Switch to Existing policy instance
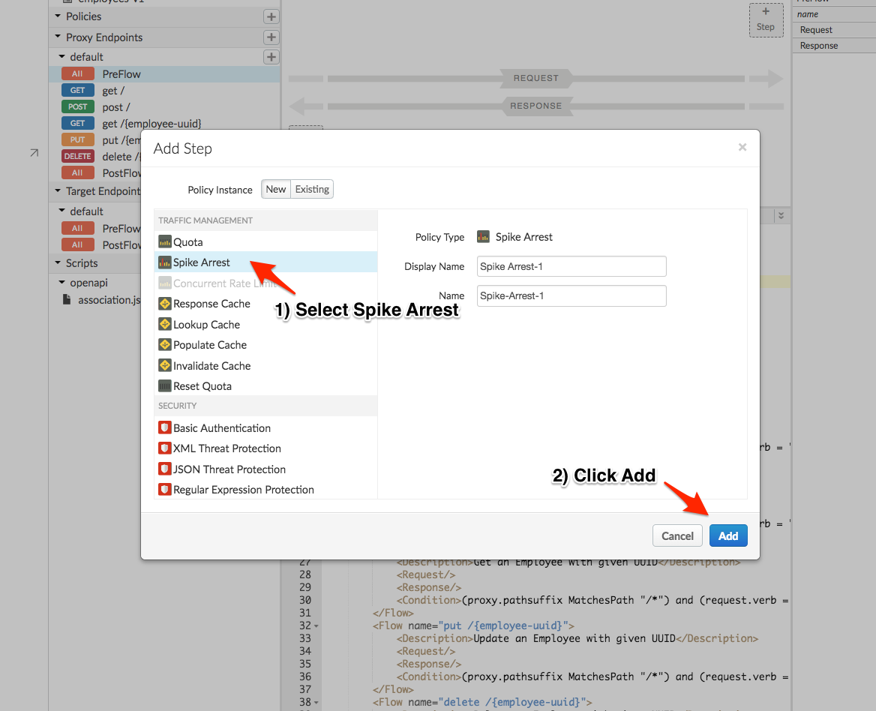Screen dimensions: 876x711 coord(312,189)
